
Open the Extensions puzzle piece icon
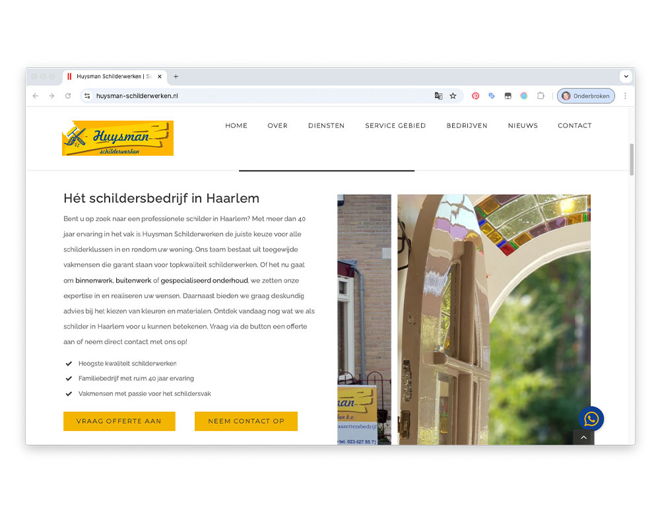[x=541, y=96]
